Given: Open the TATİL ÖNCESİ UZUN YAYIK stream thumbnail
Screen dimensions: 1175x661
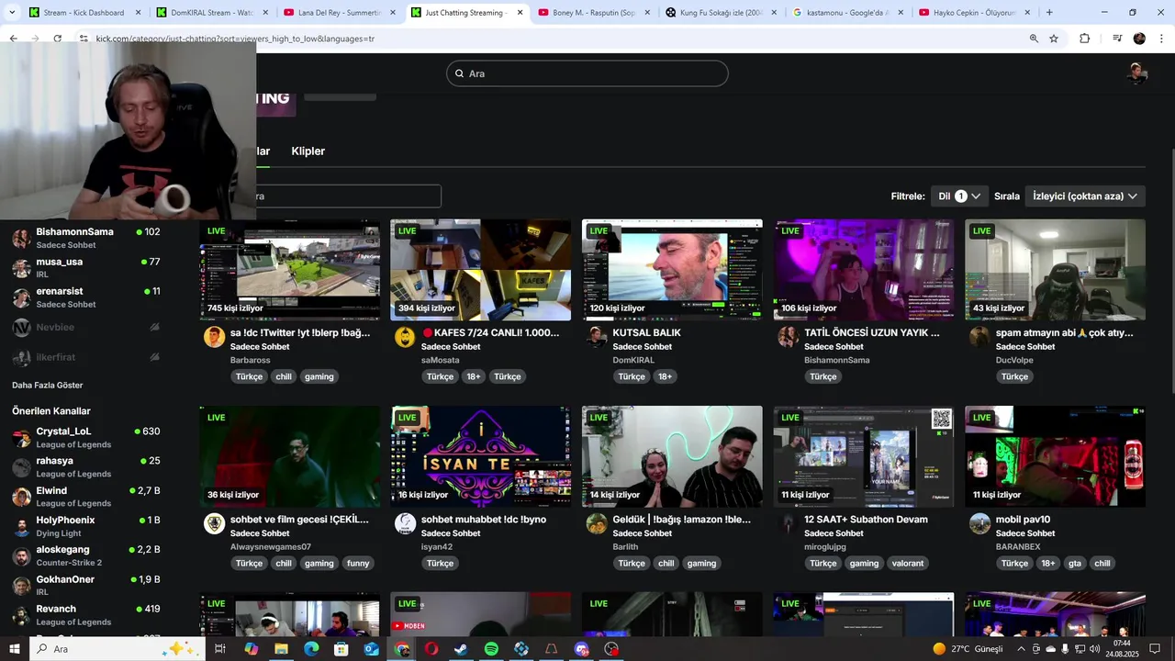Looking at the screenshot, I should tap(864, 270).
